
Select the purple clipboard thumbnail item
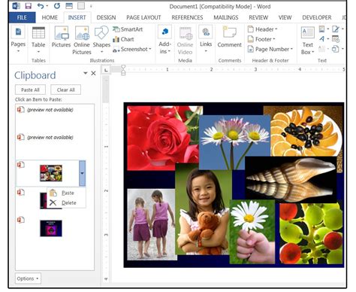click(51, 228)
